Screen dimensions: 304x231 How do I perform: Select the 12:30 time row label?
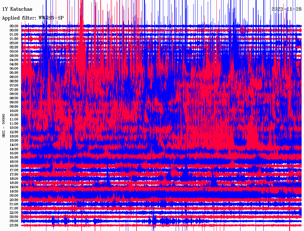click(x=14, y=132)
